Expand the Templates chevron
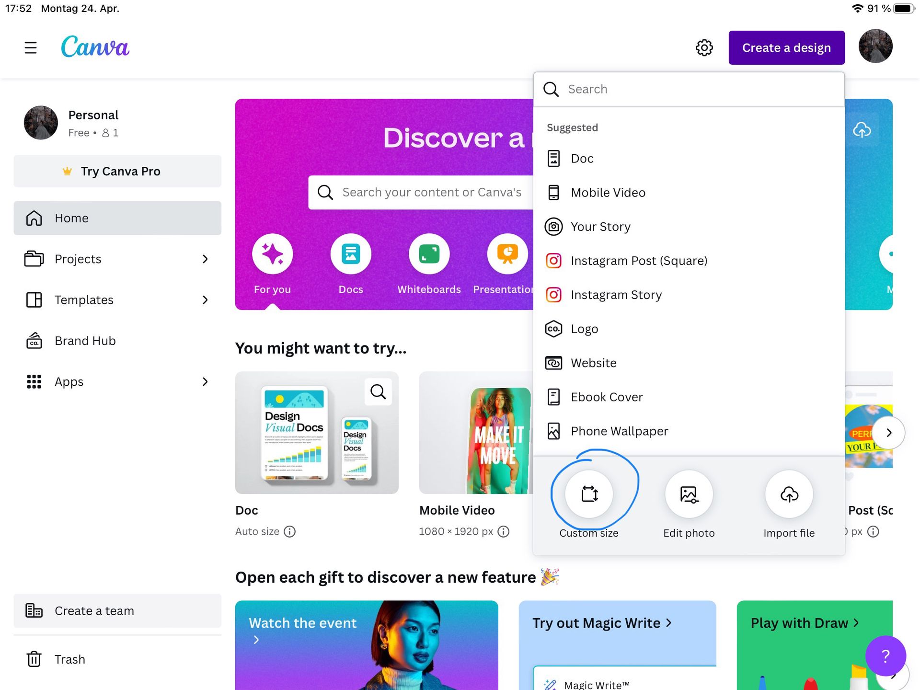 coord(205,300)
